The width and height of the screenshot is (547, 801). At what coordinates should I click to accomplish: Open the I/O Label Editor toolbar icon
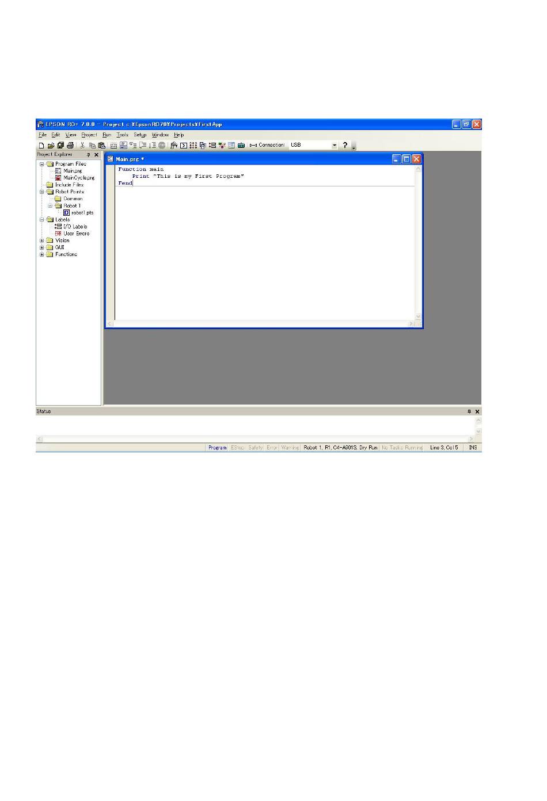(212, 146)
